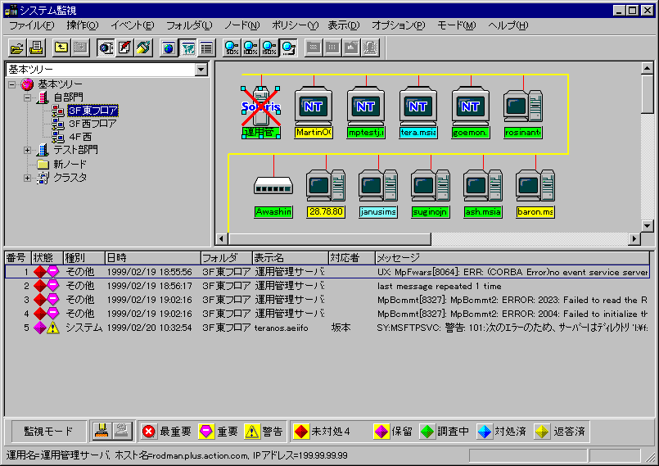Select the globe view icon
Viewport: 659px width, 466px height.
tap(169, 48)
